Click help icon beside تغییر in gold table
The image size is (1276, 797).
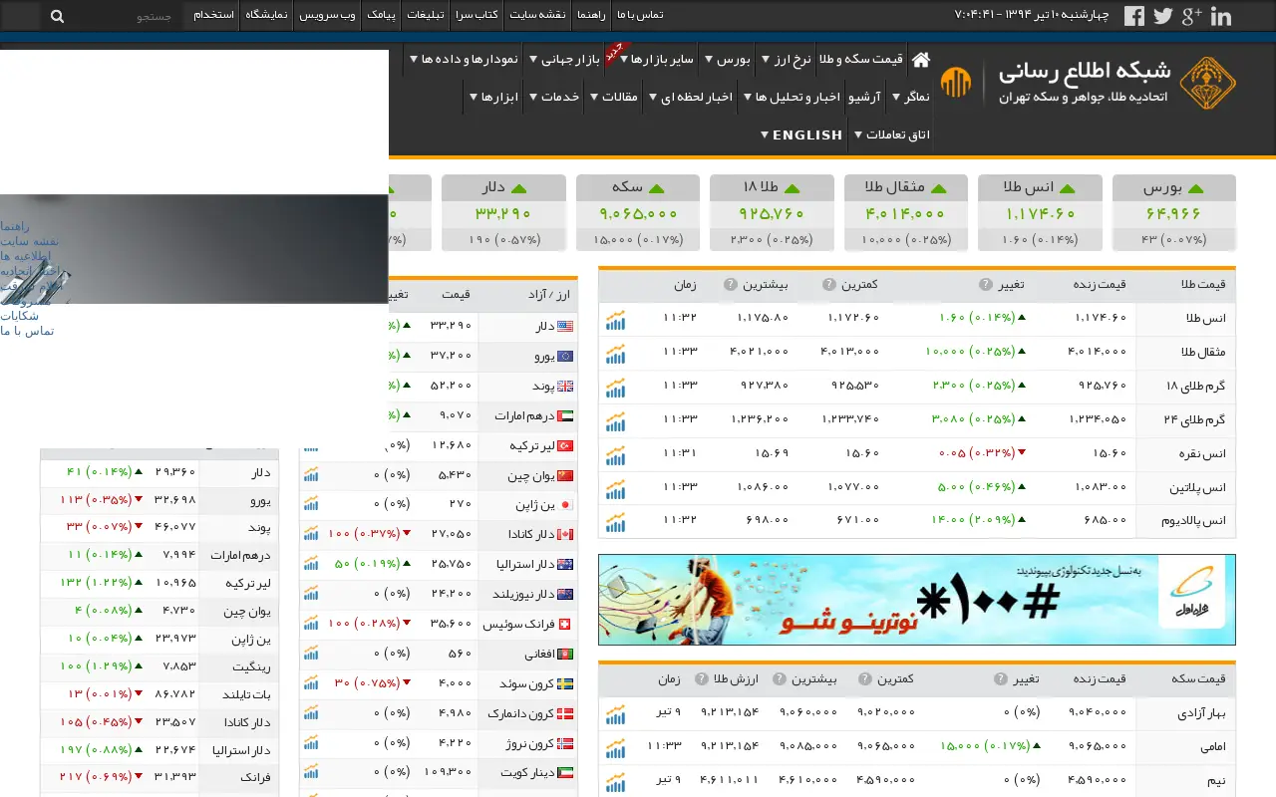(x=985, y=285)
